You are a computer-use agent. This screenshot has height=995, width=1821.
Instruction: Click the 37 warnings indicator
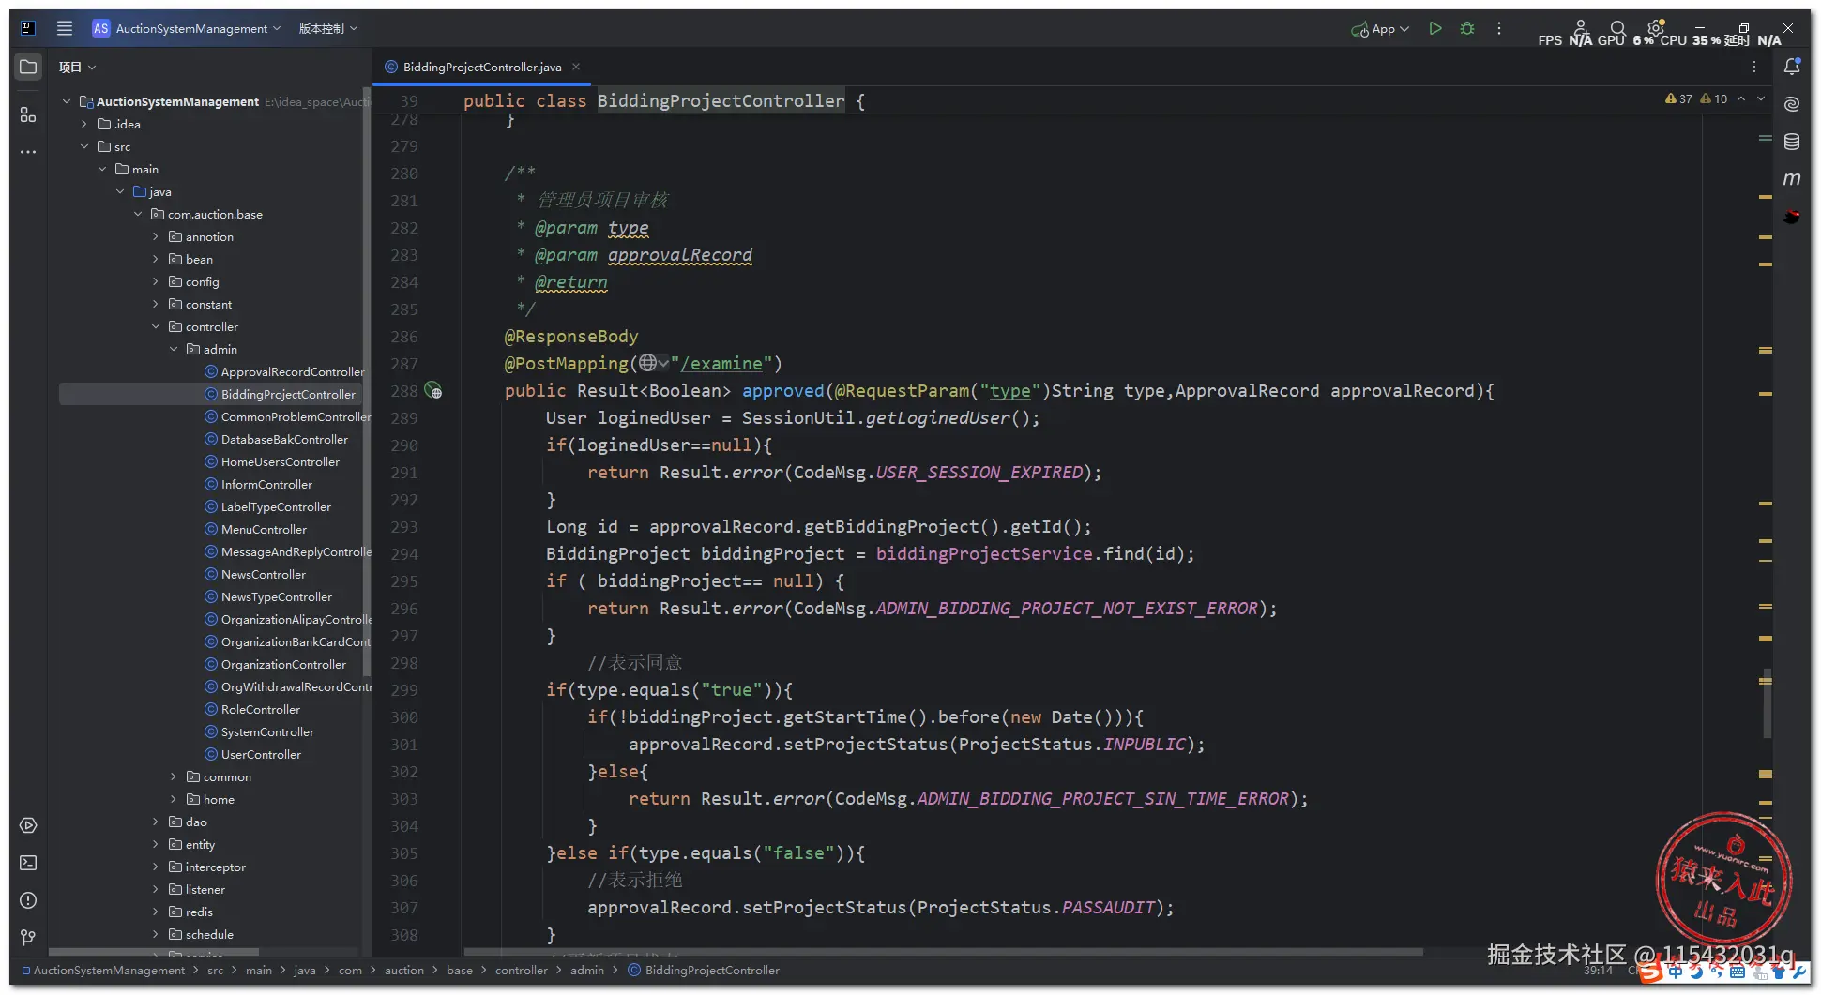click(x=1678, y=98)
